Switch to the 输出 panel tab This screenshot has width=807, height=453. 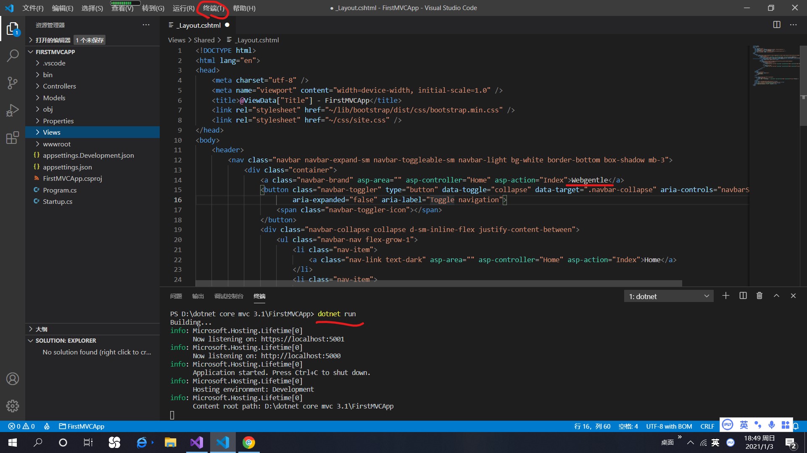click(x=198, y=296)
